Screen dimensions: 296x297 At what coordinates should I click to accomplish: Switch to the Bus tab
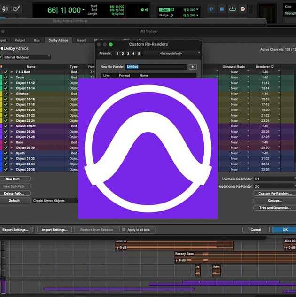coord(37,40)
